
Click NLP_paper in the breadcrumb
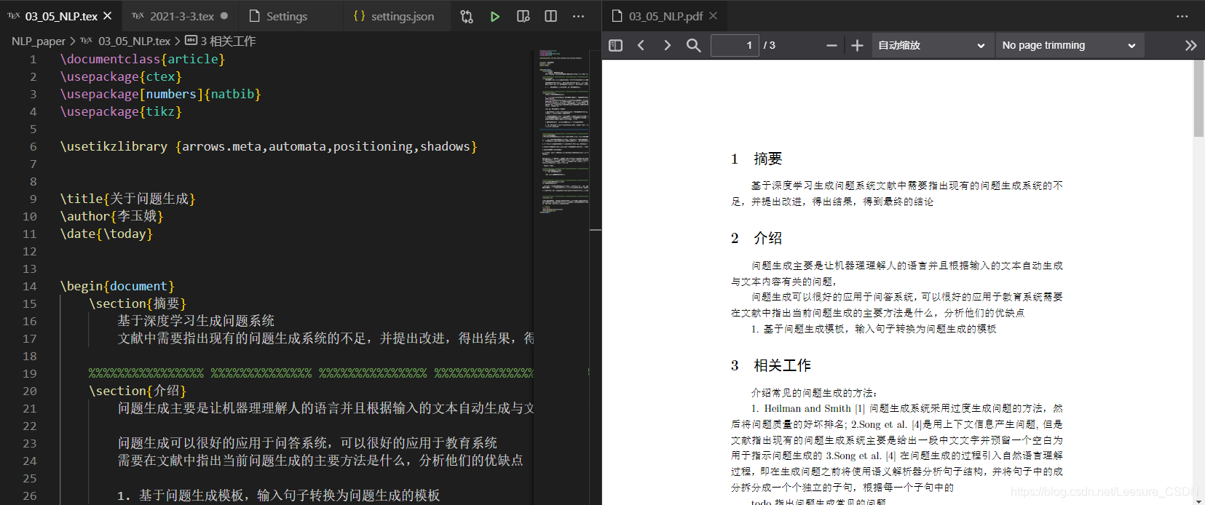coord(39,41)
